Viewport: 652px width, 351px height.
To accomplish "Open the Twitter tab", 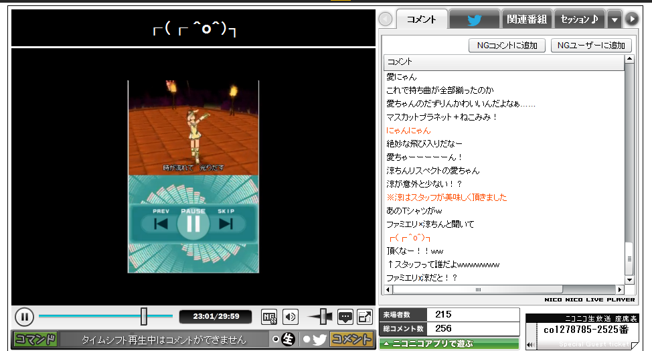I will pyautogui.click(x=474, y=19).
